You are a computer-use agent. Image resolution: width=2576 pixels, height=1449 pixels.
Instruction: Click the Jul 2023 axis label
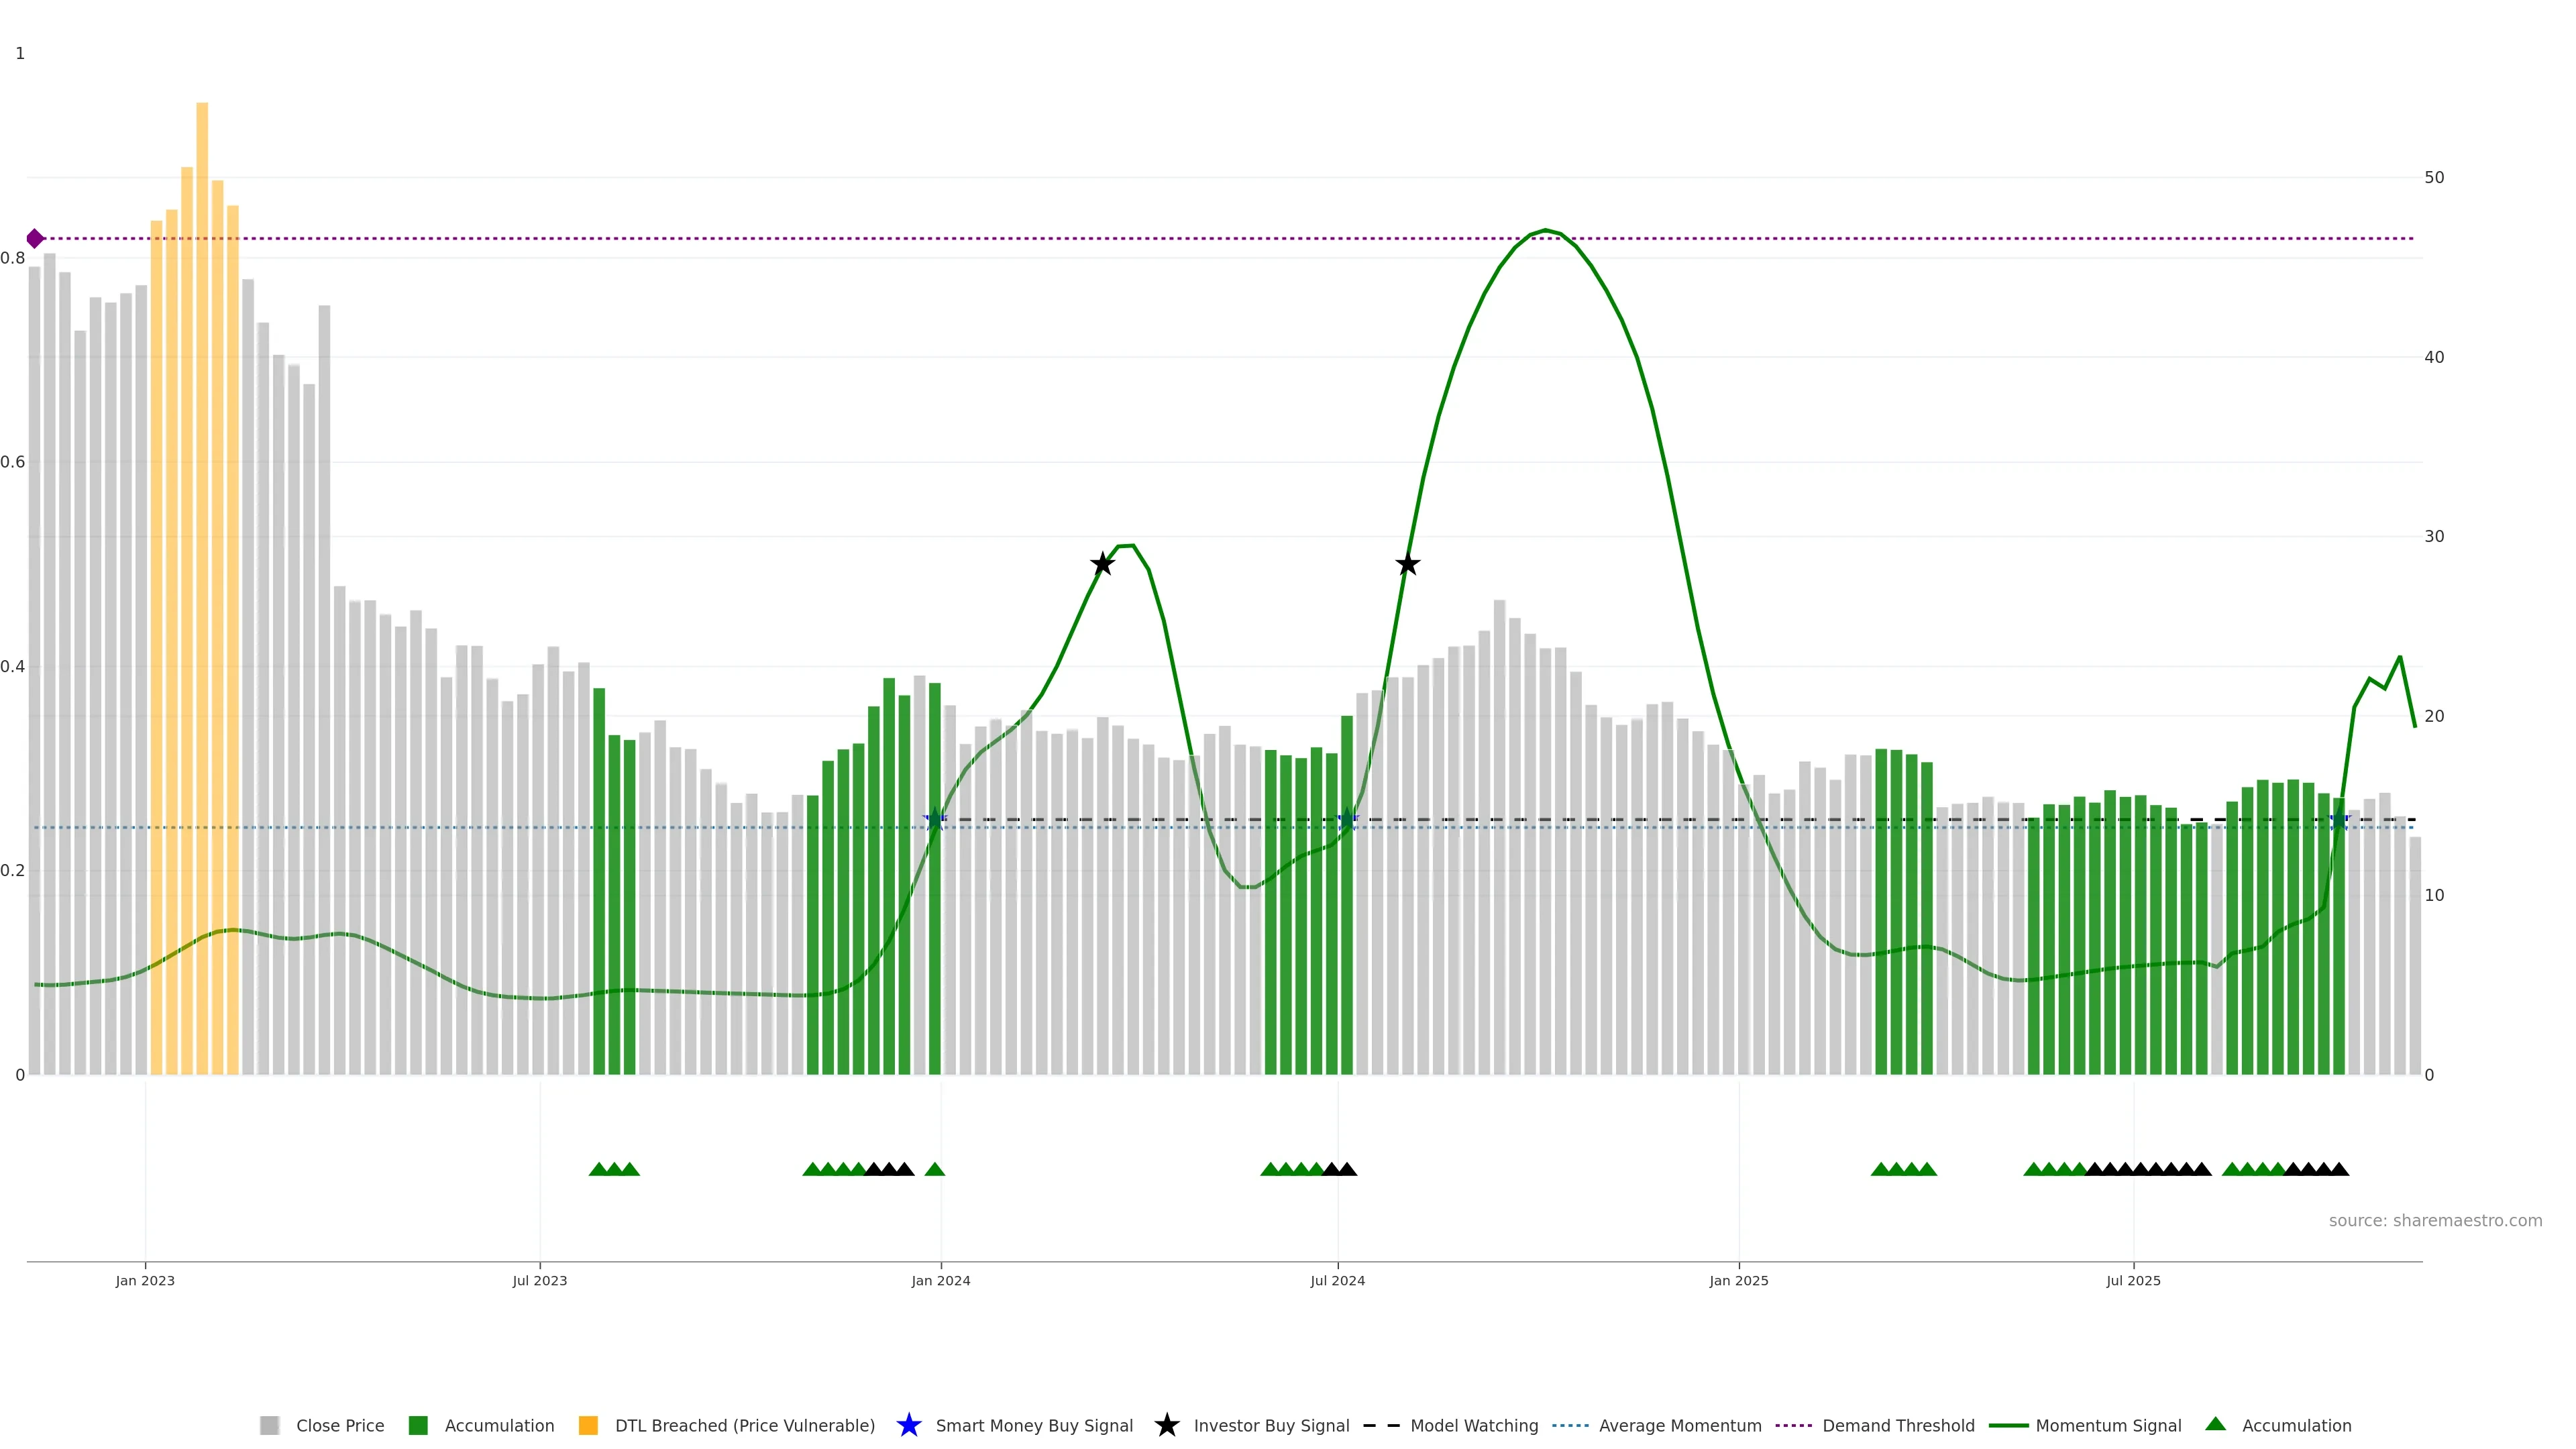[x=539, y=1280]
